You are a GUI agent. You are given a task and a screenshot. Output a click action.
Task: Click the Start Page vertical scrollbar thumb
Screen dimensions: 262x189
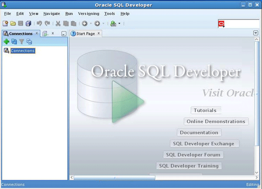coord(256,93)
